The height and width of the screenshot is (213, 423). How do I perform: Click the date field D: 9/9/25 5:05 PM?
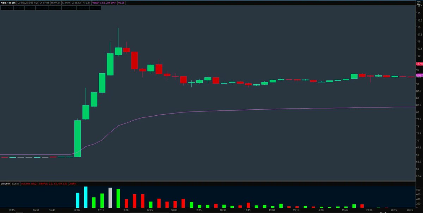tap(27, 3)
